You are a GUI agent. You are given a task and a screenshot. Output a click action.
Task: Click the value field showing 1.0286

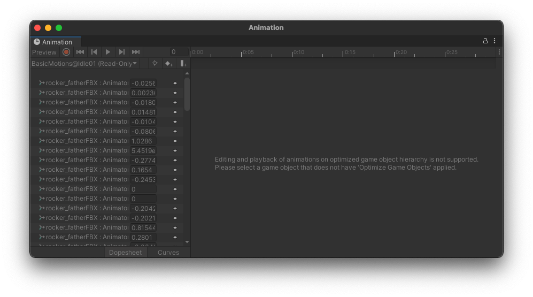pos(143,141)
